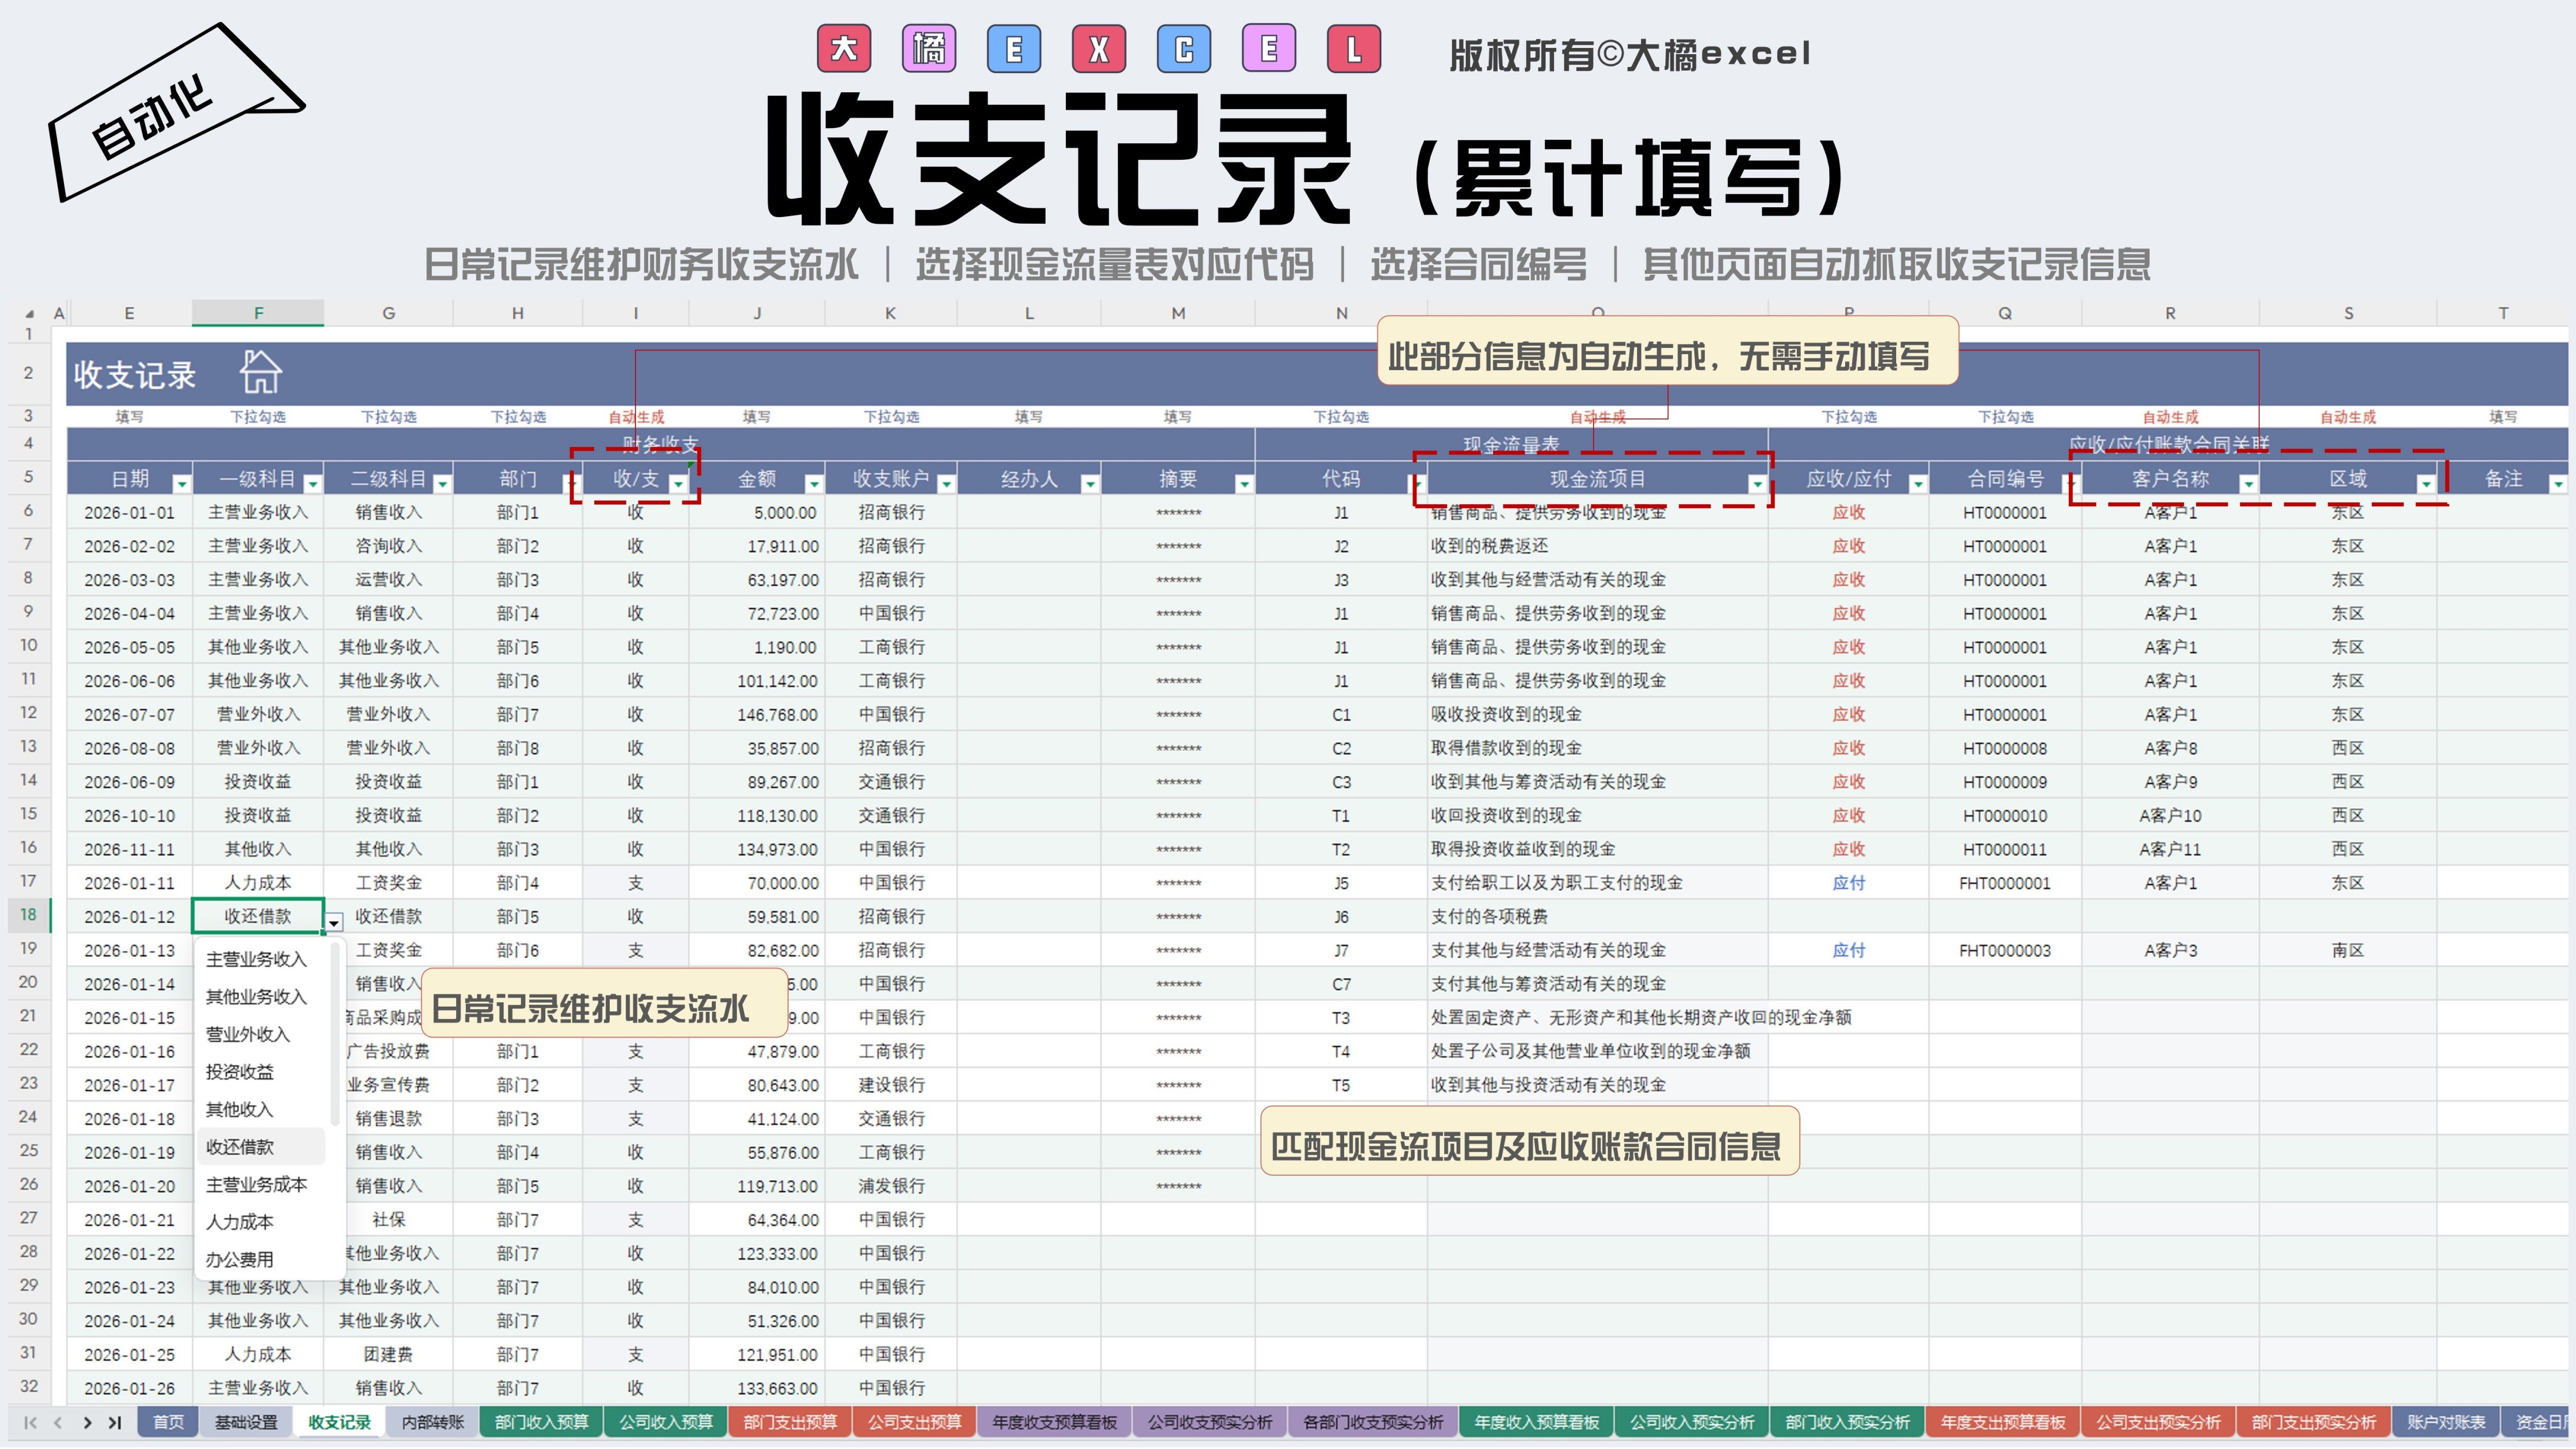Jump to the last sheet with navigation arrow
This screenshot has width=2576, height=1449.
pyautogui.click(x=115, y=1422)
